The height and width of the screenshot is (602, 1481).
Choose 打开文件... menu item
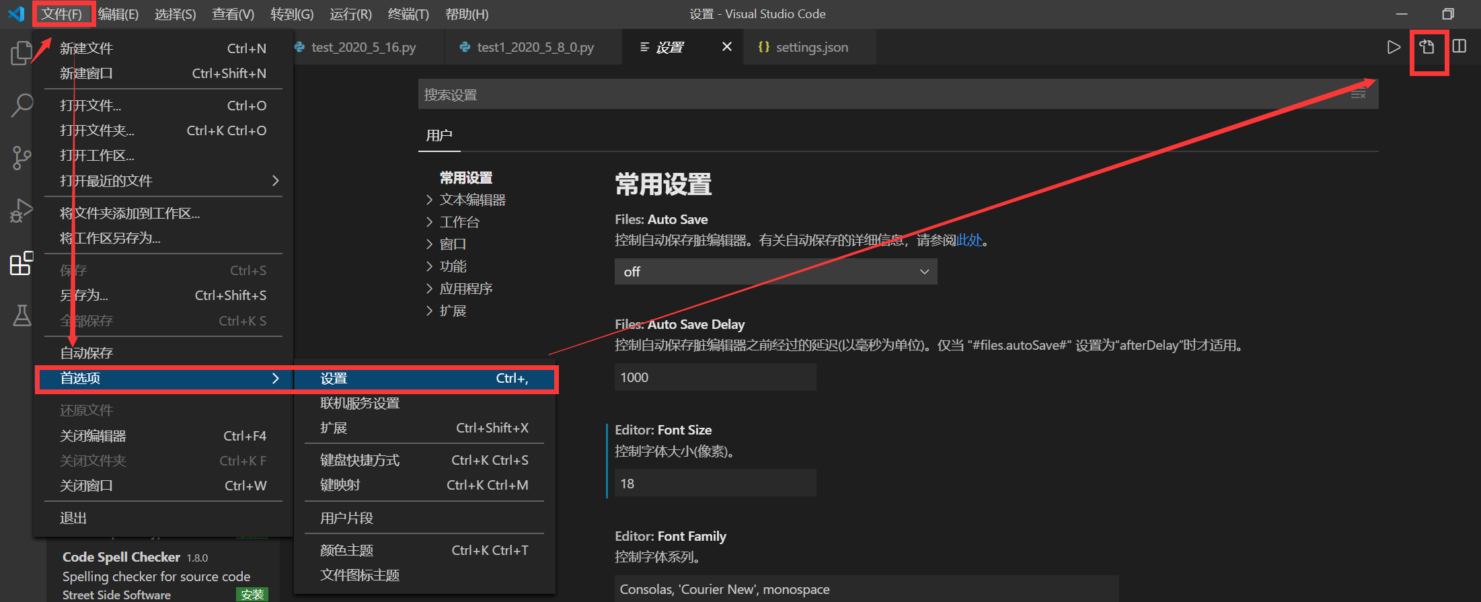[163, 106]
